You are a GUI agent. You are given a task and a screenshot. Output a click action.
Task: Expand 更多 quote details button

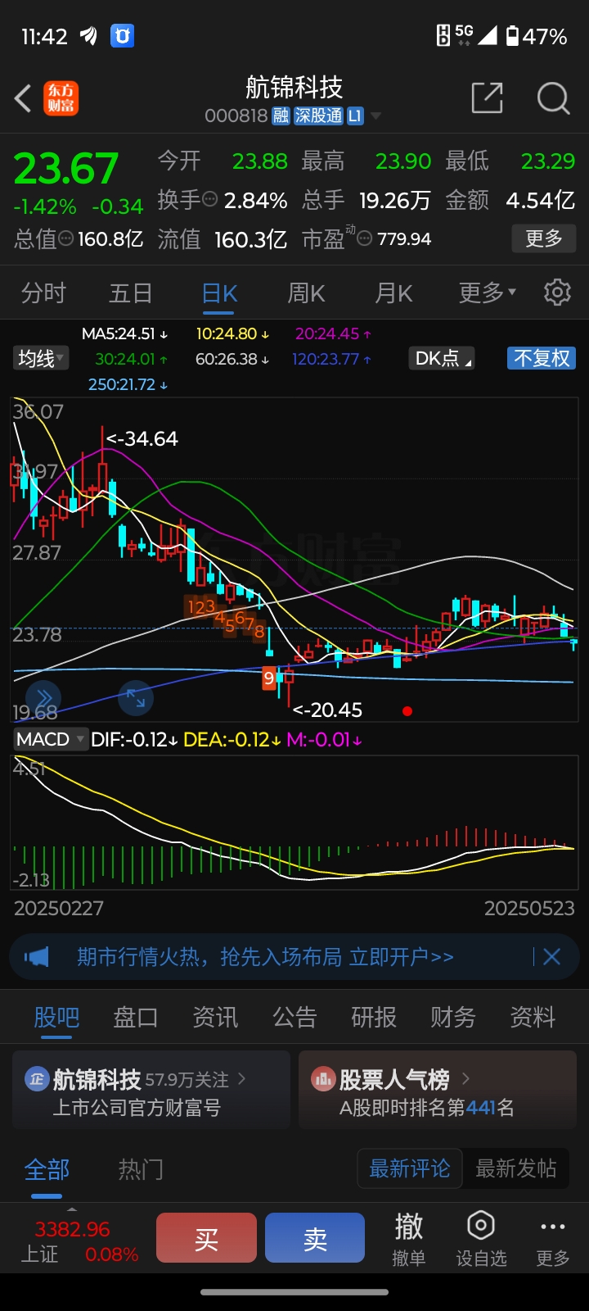pyautogui.click(x=544, y=238)
